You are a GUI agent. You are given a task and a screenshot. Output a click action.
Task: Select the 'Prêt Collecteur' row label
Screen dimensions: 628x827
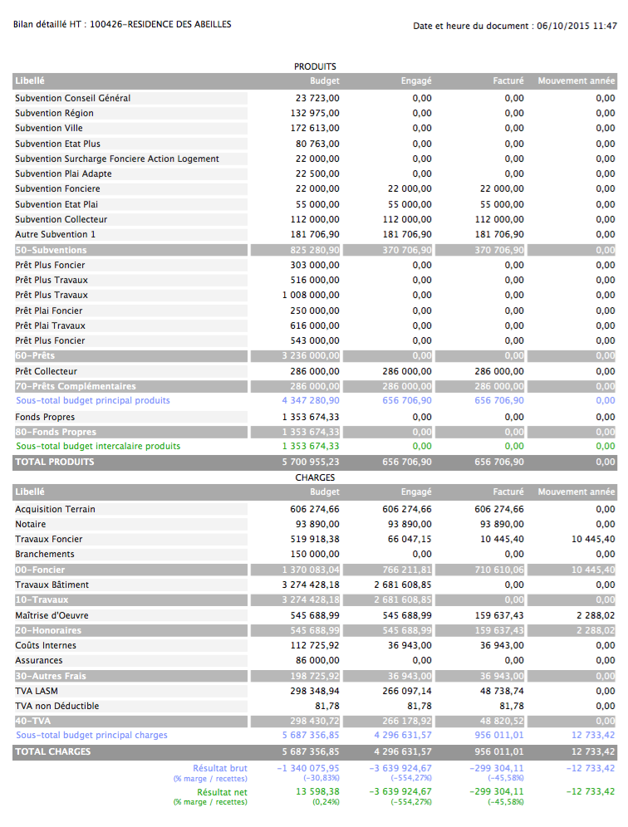click(x=46, y=371)
